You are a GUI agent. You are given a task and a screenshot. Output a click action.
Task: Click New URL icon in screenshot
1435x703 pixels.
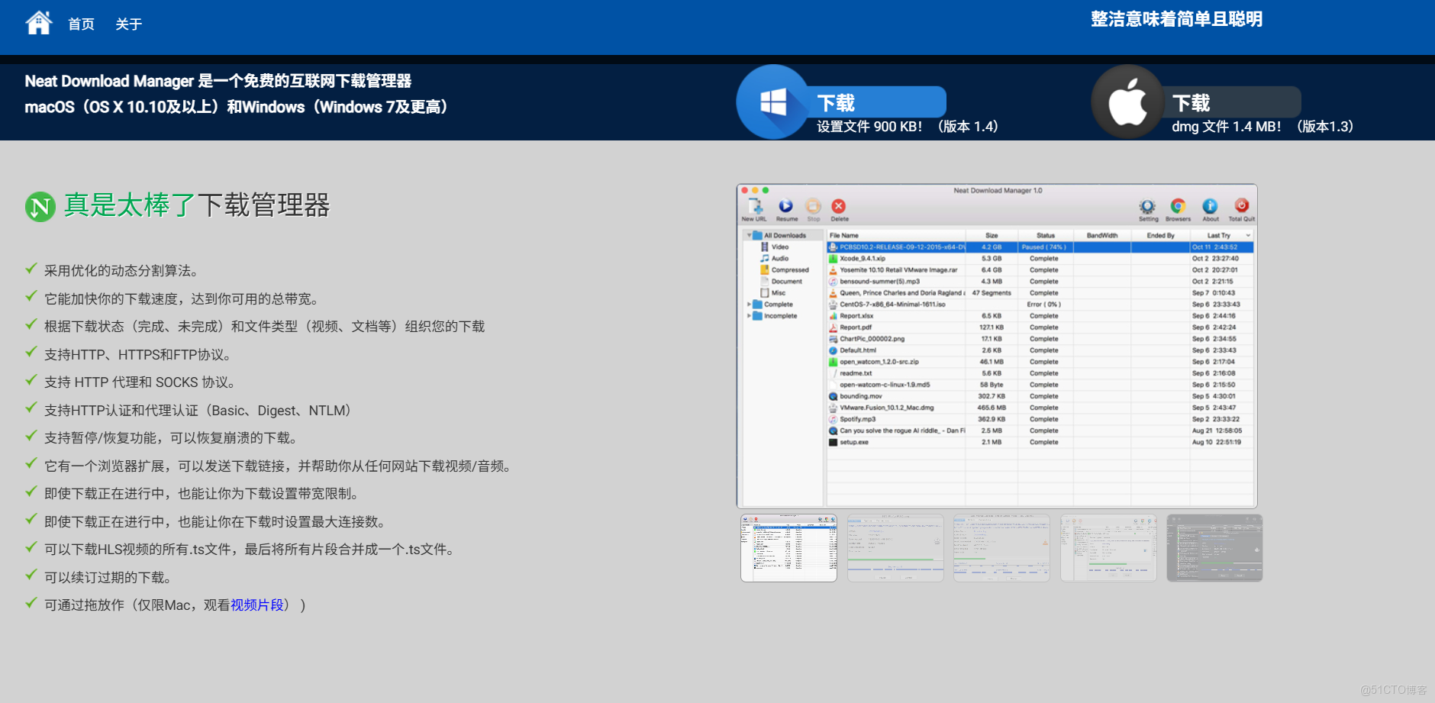click(755, 206)
